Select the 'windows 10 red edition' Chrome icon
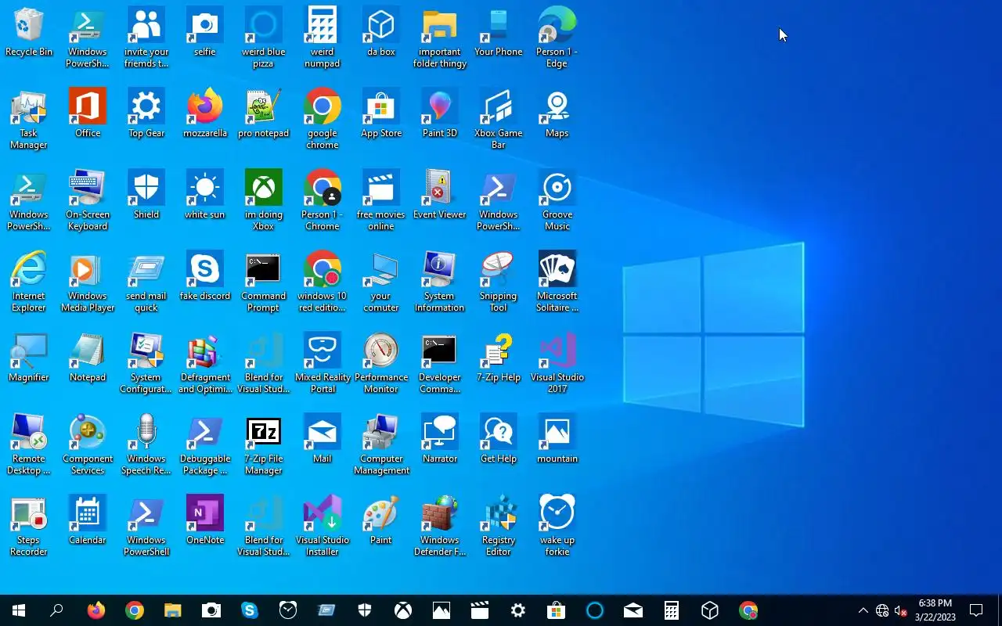 pyautogui.click(x=323, y=282)
